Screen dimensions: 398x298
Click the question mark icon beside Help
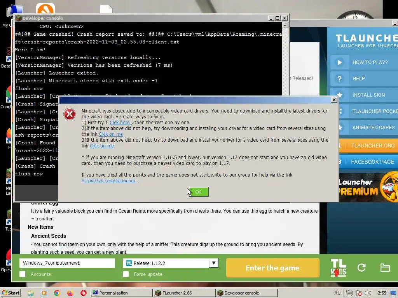pos(340,78)
